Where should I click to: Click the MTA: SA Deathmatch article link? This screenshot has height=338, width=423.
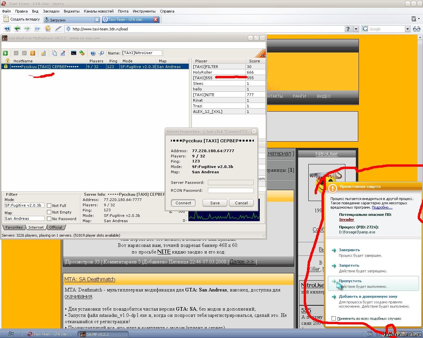pos(90,279)
